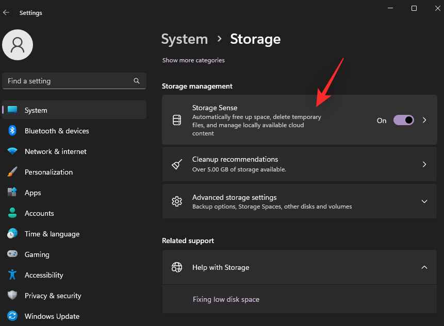This screenshot has width=444, height=326.
Task: Click the Help with Storage globe icon
Action: pos(177,267)
